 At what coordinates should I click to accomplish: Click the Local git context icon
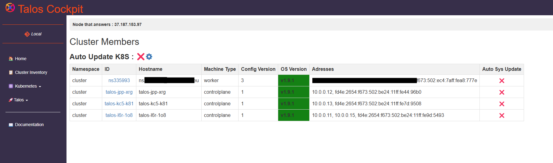point(27,34)
